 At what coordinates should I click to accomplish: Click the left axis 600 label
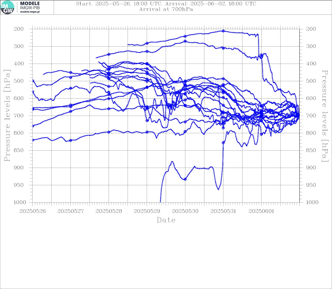pos(19,98)
